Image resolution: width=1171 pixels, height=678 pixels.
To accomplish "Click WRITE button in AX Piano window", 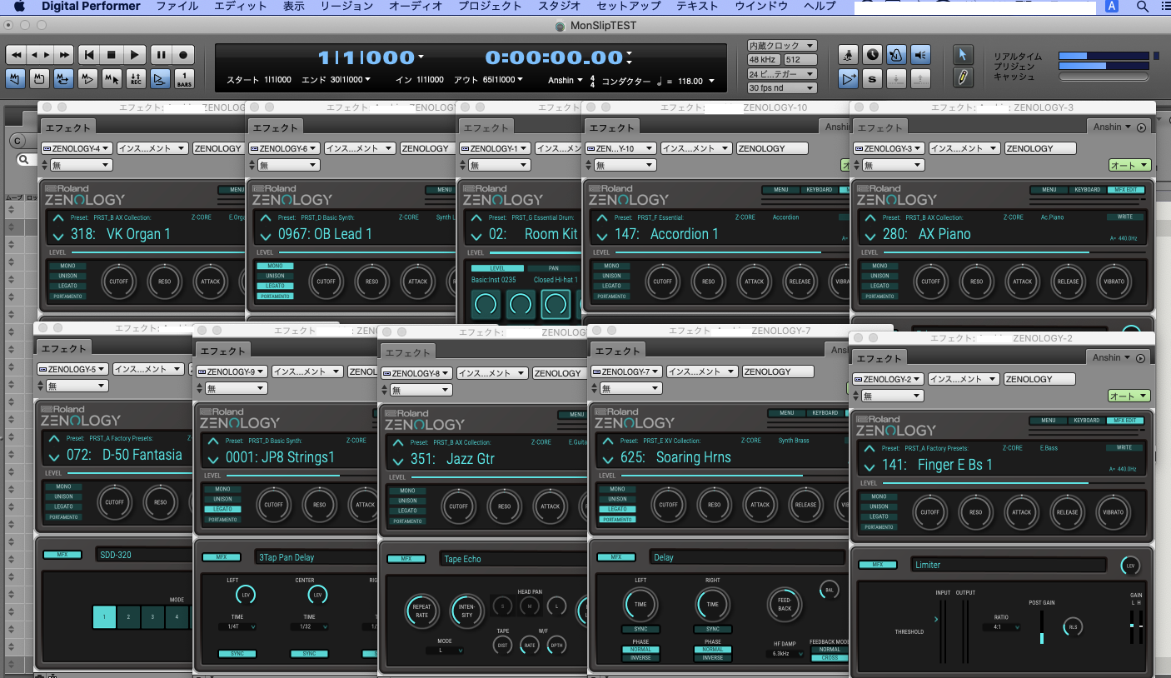I will pos(1124,217).
